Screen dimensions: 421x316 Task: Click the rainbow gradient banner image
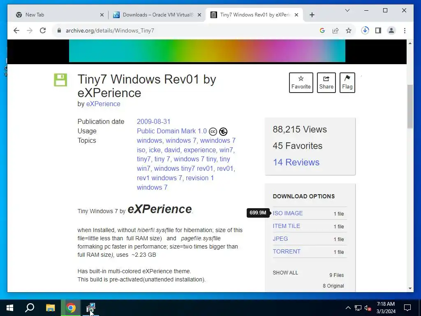[x=207, y=51]
